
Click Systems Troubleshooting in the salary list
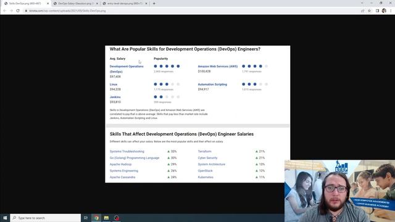point(127,151)
